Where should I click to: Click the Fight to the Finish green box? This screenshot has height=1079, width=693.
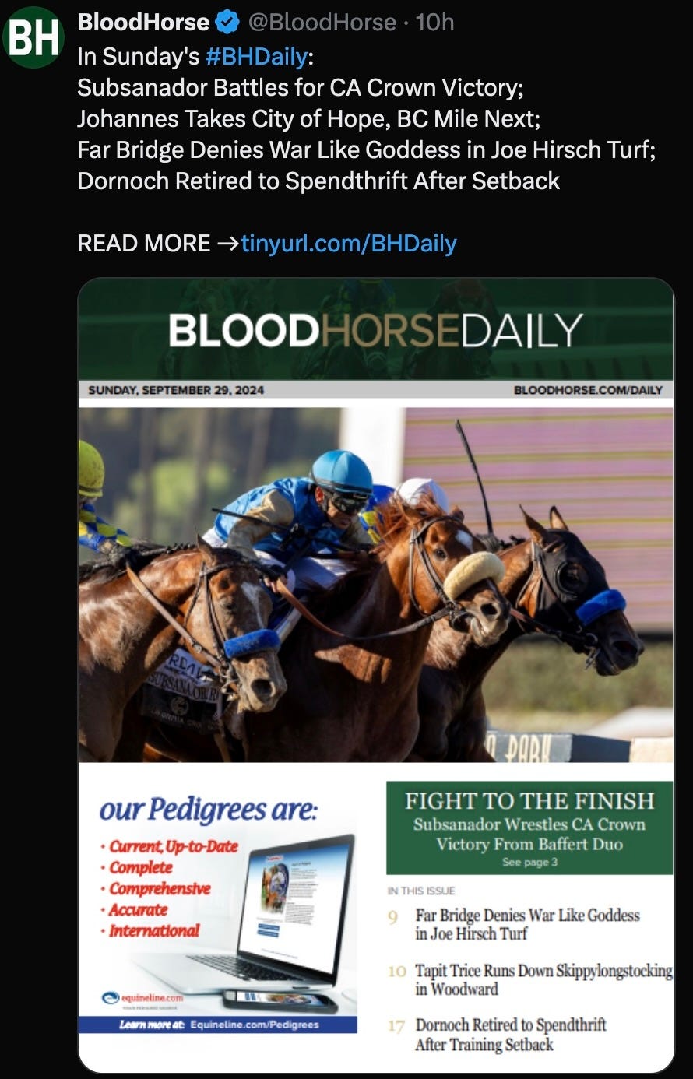tap(529, 828)
